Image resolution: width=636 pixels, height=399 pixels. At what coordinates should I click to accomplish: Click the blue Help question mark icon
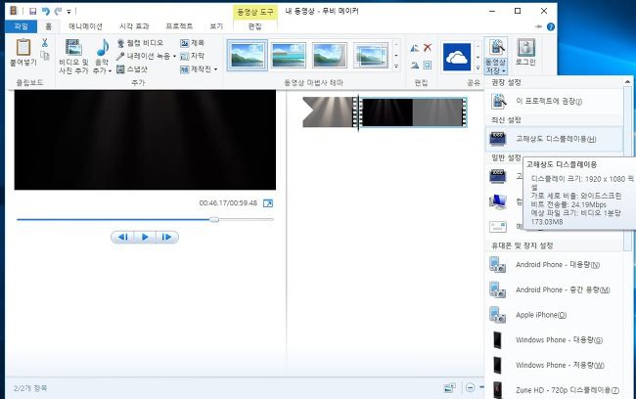(x=551, y=26)
